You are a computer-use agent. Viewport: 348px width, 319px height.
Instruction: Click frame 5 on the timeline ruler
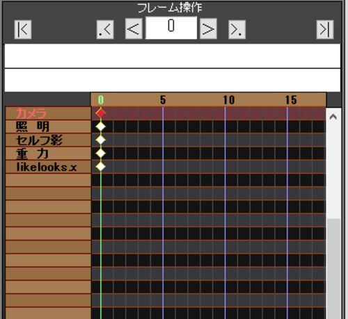(163, 100)
